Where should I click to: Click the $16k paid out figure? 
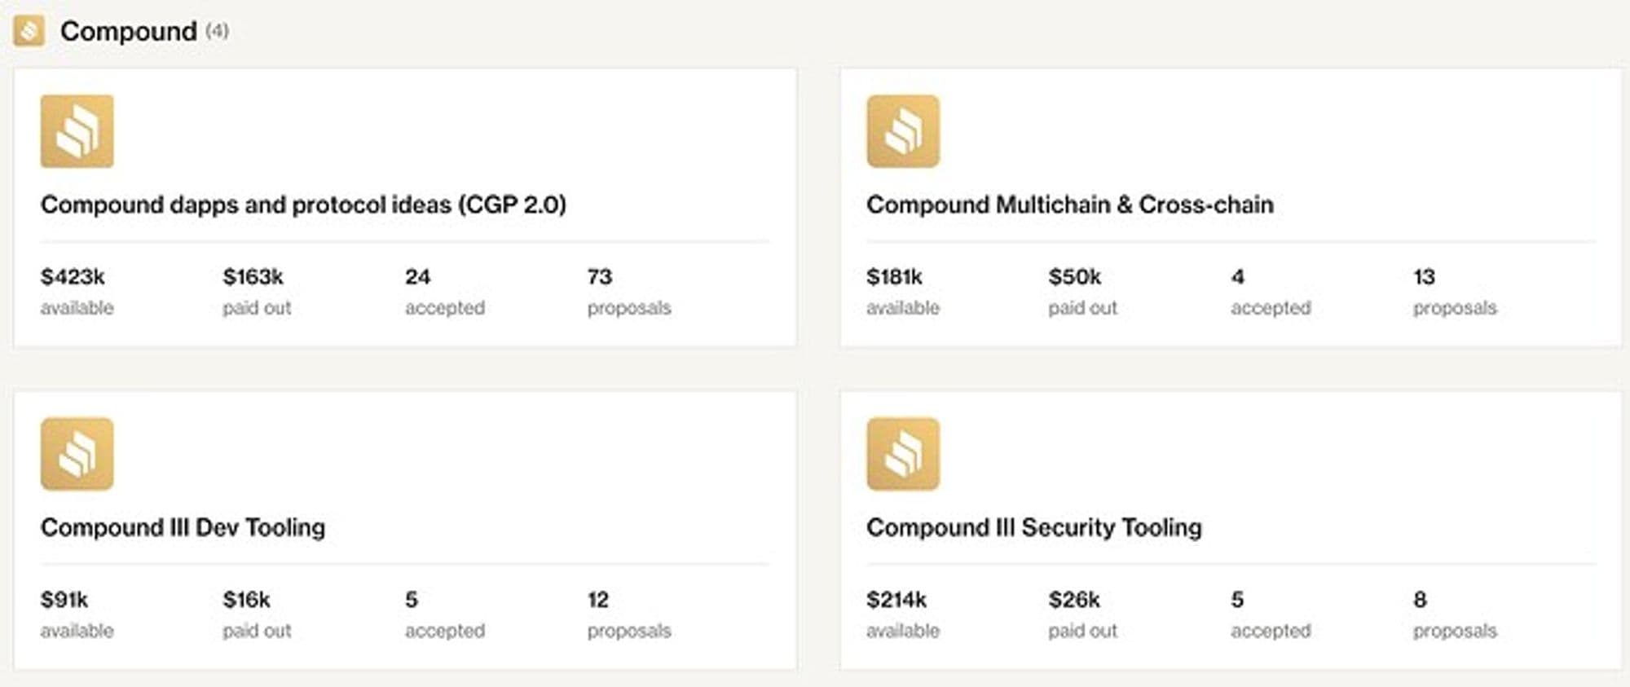click(257, 614)
